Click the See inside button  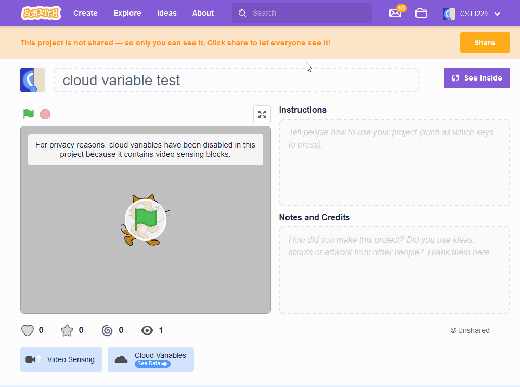pyautogui.click(x=476, y=78)
